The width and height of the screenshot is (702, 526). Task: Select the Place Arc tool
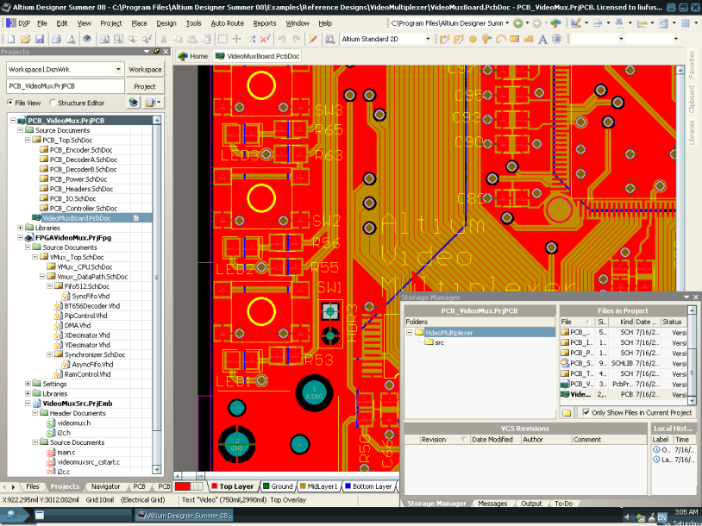tap(500, 40)
